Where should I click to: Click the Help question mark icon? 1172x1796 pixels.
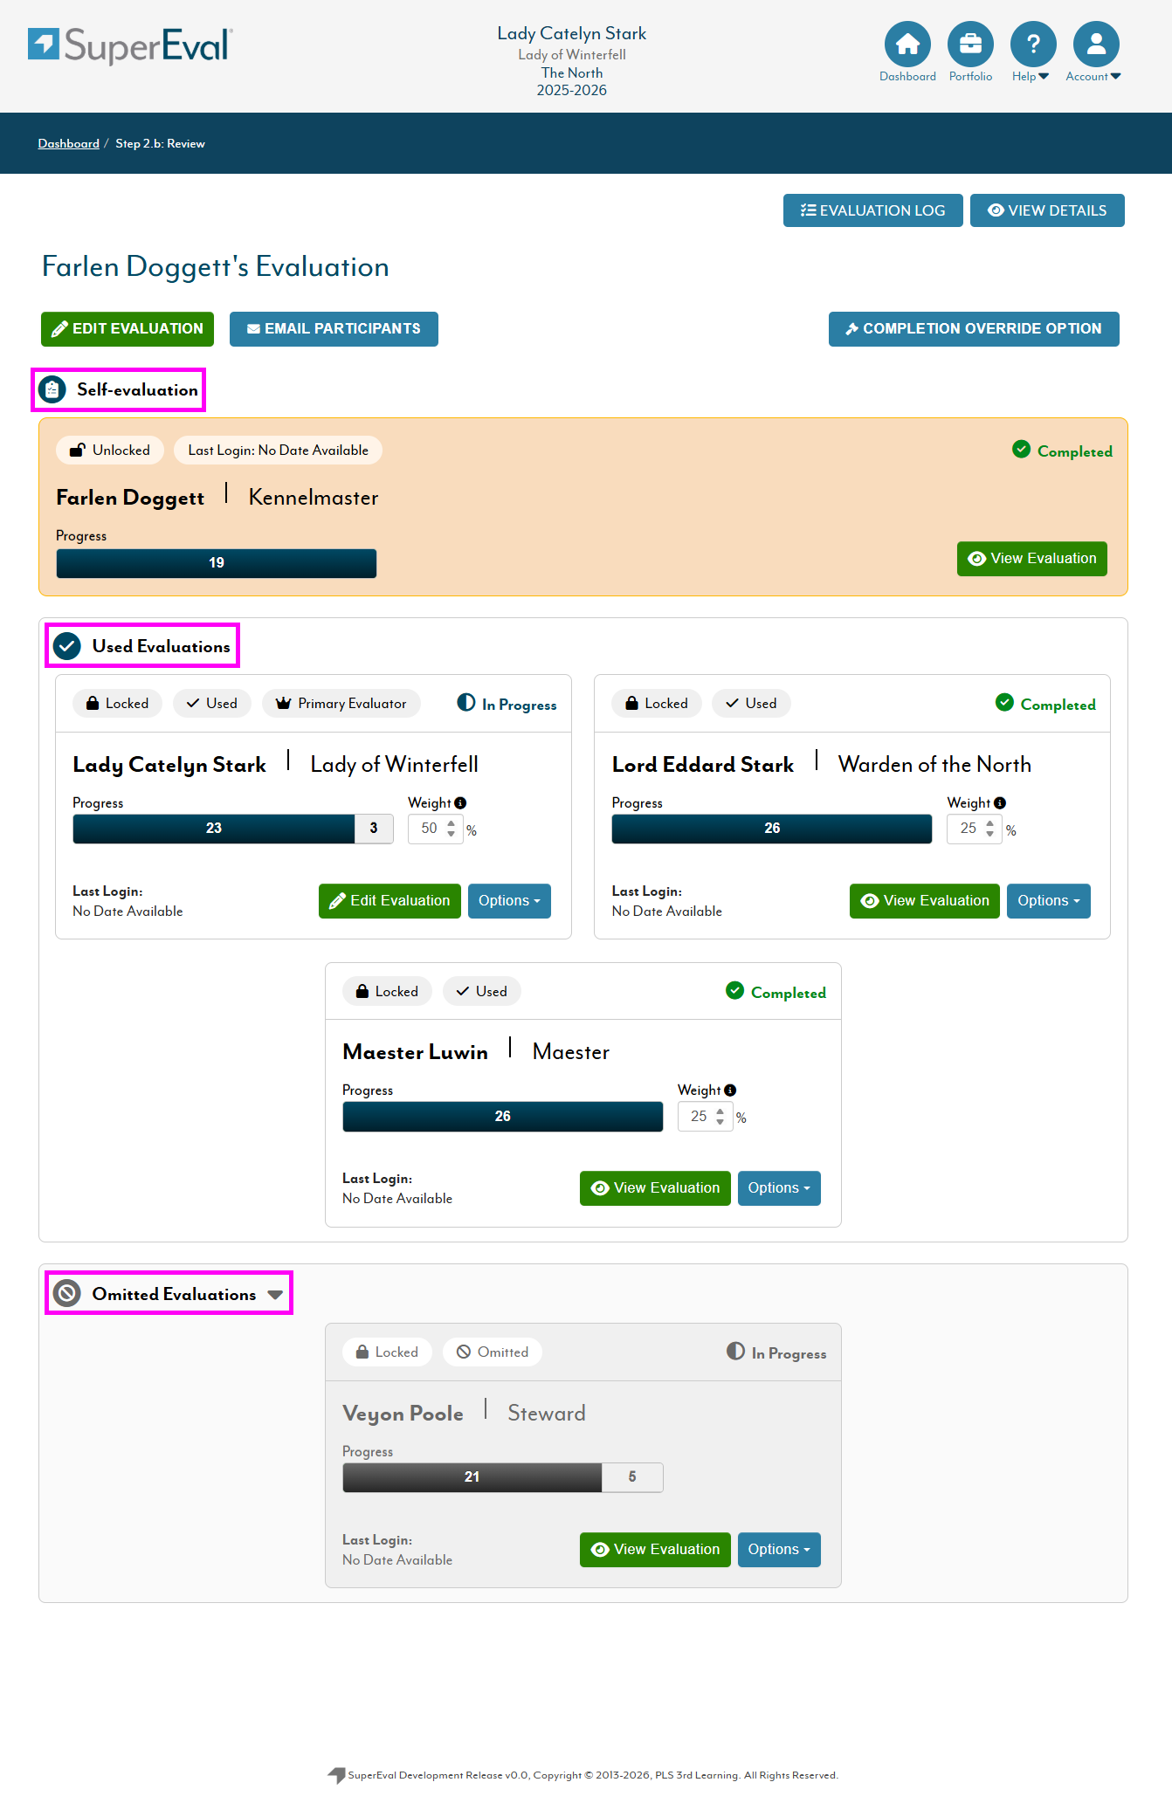pos(1033,44)
